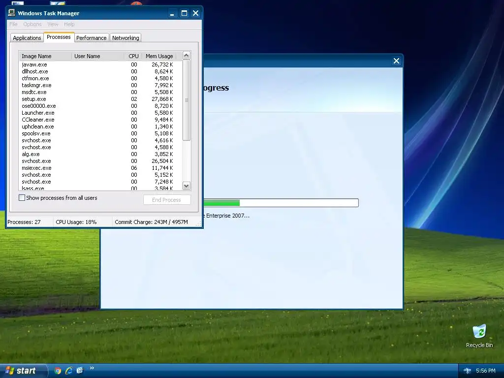The image size is (504, 378).
Task: Expand hidden quick launch items chevron
Action: (x=92, y=368)
